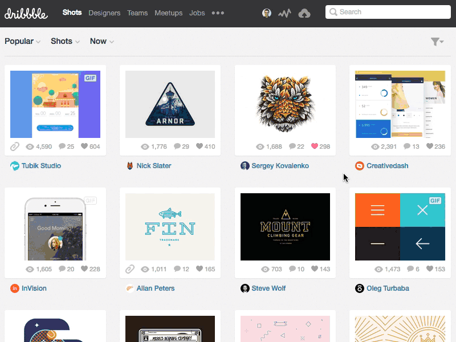
Task: Expand the Now timeframe dropdown
Action: coord(102,41)
